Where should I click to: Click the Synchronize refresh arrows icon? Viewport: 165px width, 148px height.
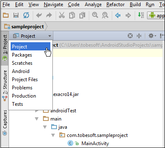[x=26, y=15]
